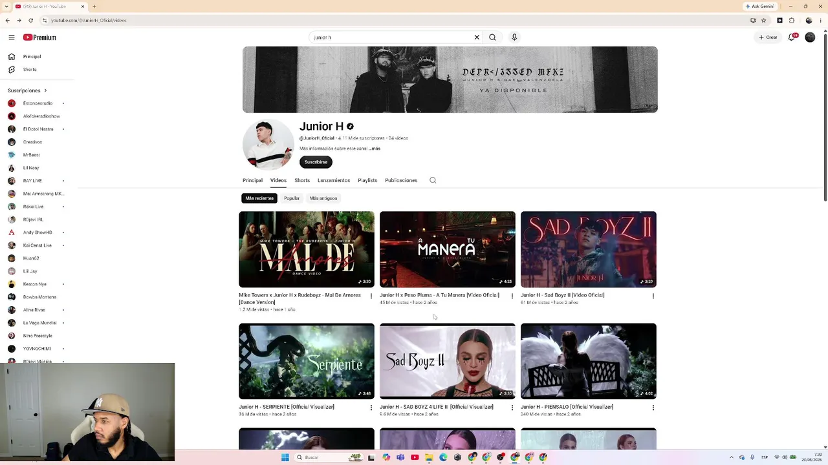Open the RAY LIVE subscription
Screen dimensions: 828x465
[32, 181]
